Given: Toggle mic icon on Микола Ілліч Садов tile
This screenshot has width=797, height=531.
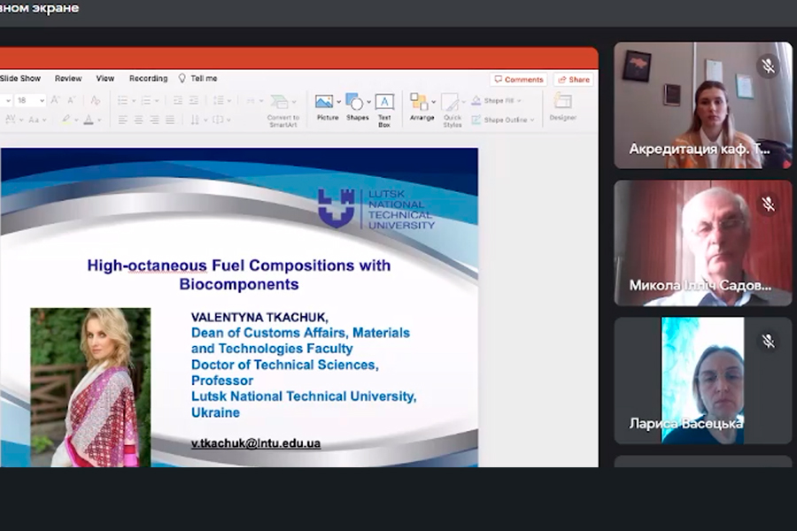Looking at the screenshot, I should [768, 204].
